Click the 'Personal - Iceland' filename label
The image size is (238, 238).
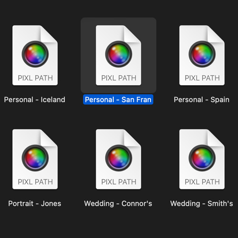(x=35, y=99)
